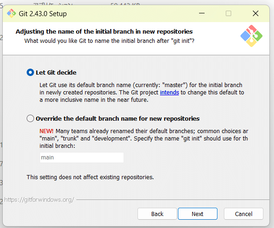The image size is (274, 228).
Task: Click the "Let Git decide" label text
Action: (56, 72)
